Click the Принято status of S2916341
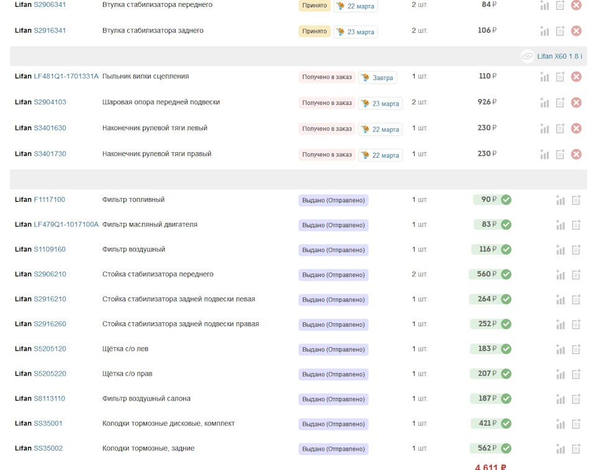596x470 pixels. pyautogui.click(x=314, y=32)
